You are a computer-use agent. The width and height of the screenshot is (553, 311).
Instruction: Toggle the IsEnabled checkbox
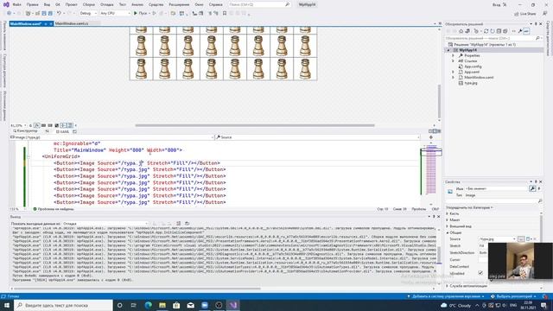[480, 273]
